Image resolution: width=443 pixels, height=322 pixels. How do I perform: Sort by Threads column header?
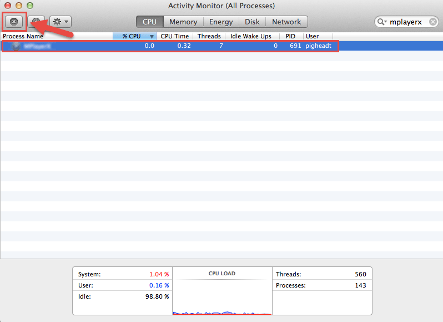(209, 36)
